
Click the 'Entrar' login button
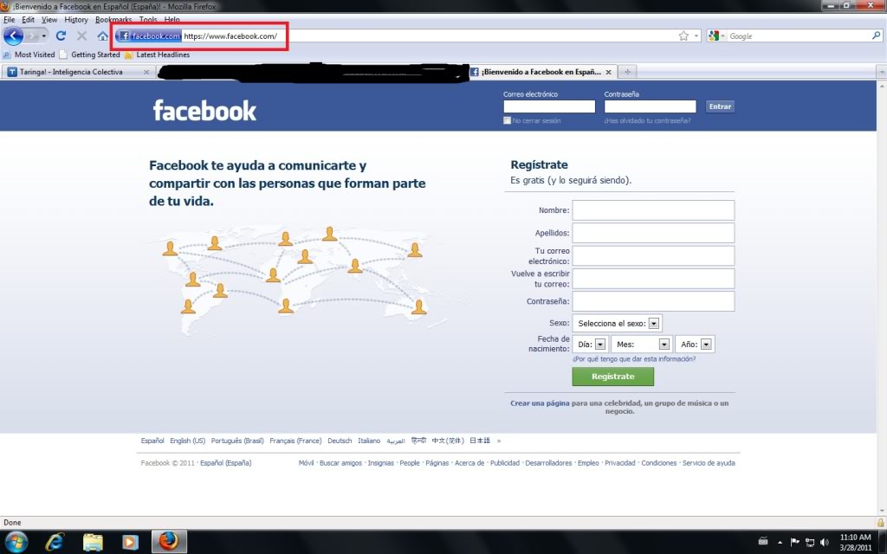point(720,106)
